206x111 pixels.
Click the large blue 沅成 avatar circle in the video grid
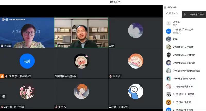pos(27,61)
